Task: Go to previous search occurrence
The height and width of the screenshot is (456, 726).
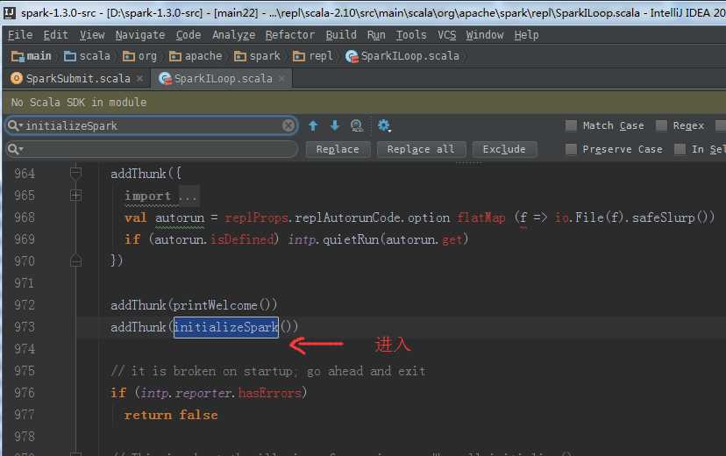Action: click(x=313, y=125)
